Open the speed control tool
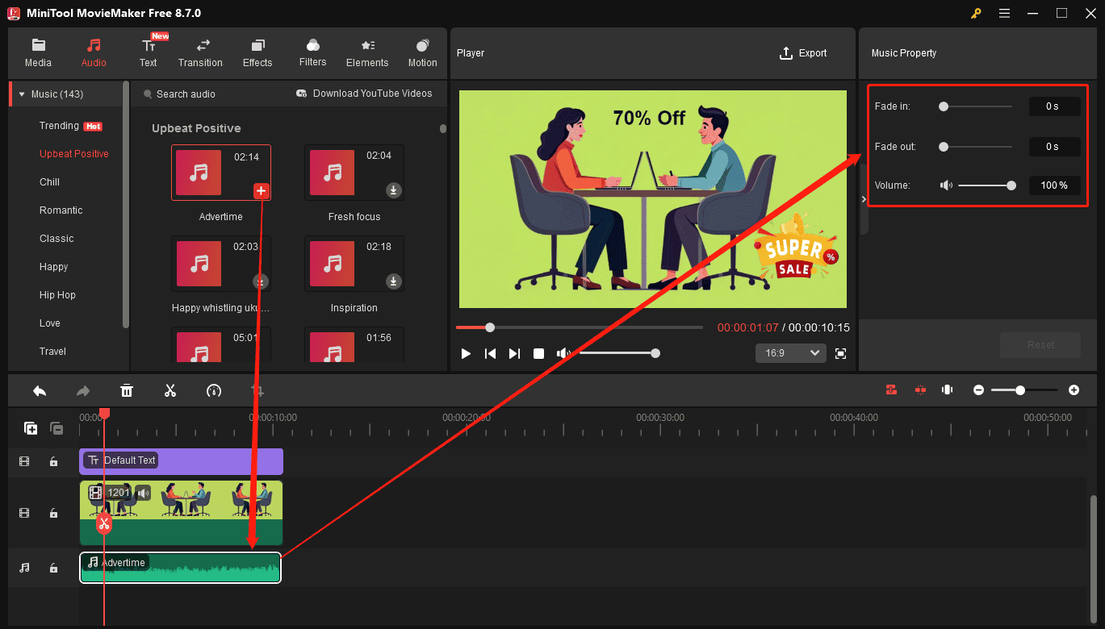Viewport: 1105px width, 629px height. click(x=214, y=391)
